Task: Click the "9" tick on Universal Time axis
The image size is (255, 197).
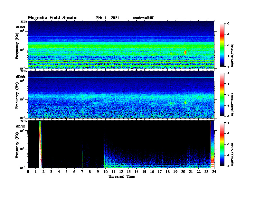Action: [98, 172]
